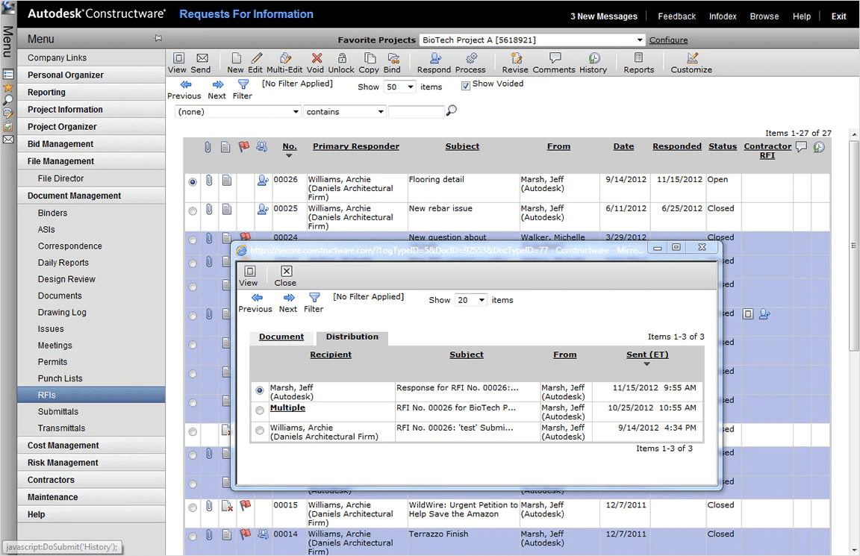The width and height of the screenshot is (860, 556).
Task: Open the Show 50 items dropdown
Action: click(x=399, y=87)
